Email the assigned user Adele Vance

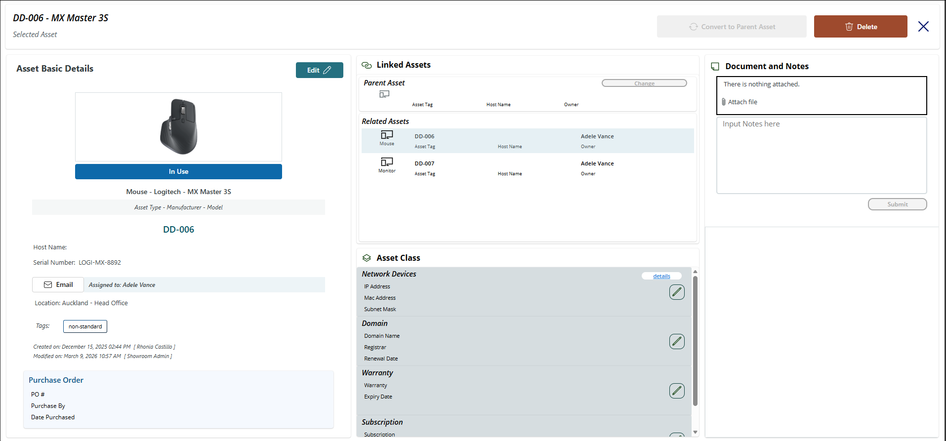pos(58,285)
